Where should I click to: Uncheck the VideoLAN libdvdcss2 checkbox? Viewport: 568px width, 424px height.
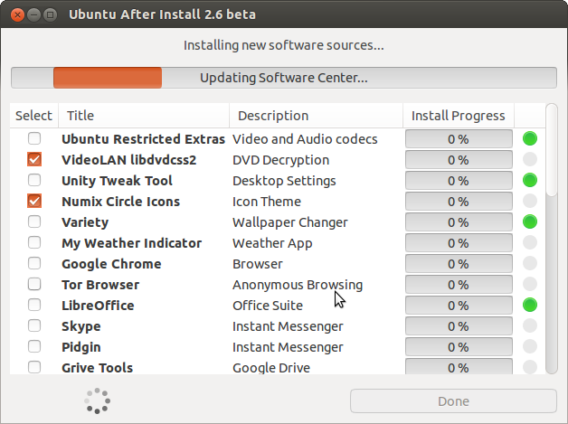(34, 159)
